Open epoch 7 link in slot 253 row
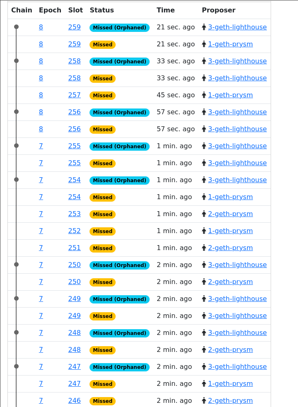 (x=41, y=214)
